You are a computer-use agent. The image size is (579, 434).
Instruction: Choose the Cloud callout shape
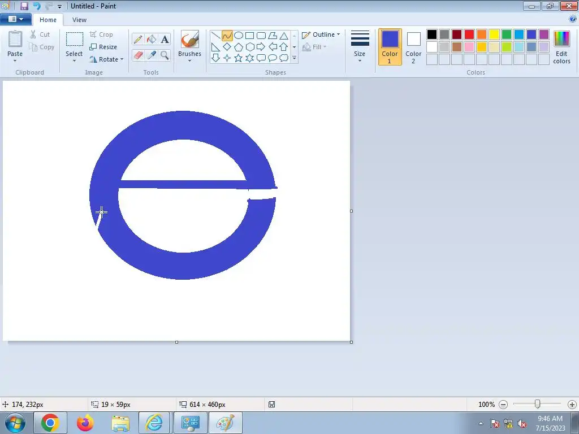pos(284,58)
